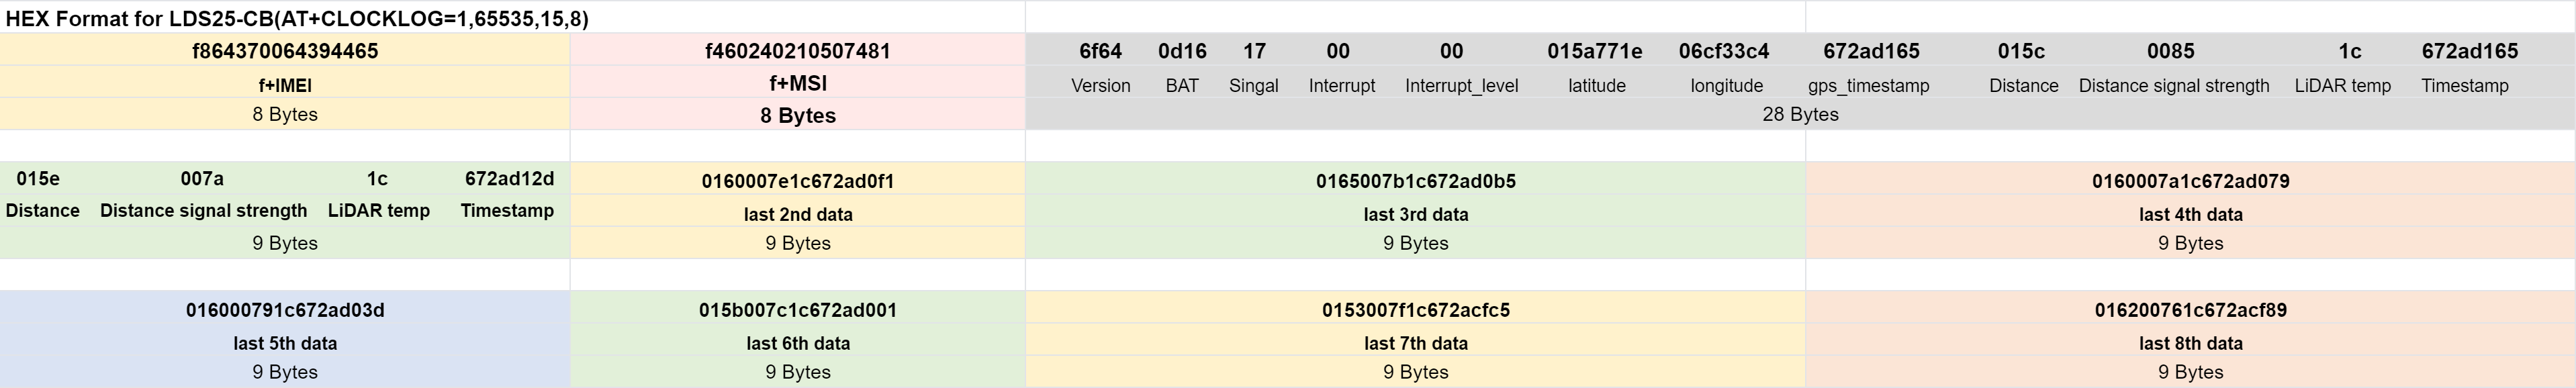This screenshot has width=2576, height=388.
Task: Select the 06cf33c4 longitude value
Action: click(x=1724, y=51)
